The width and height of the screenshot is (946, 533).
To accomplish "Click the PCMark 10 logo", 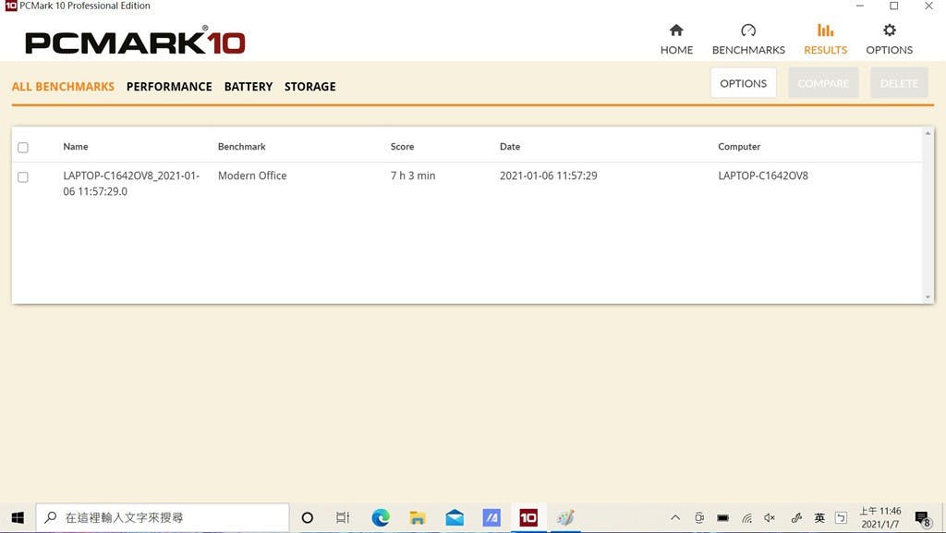I will click(x=135, y=41).
